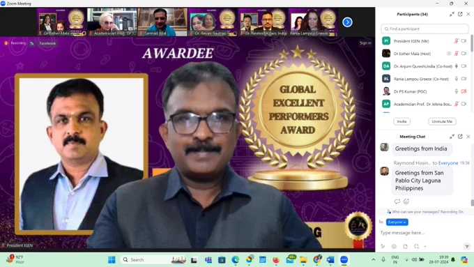Toggle President IGEN's video camera icon

point(464,41)
